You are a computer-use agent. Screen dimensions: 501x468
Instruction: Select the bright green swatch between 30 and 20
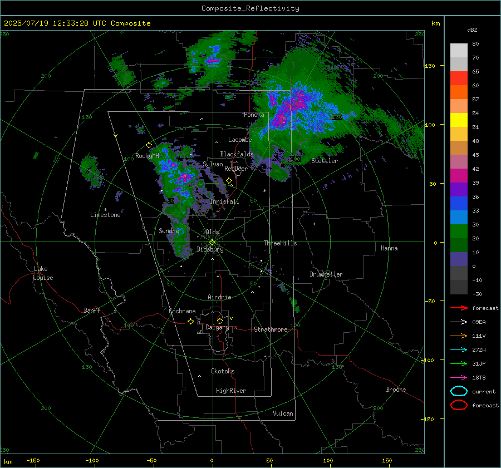[459, 231]
